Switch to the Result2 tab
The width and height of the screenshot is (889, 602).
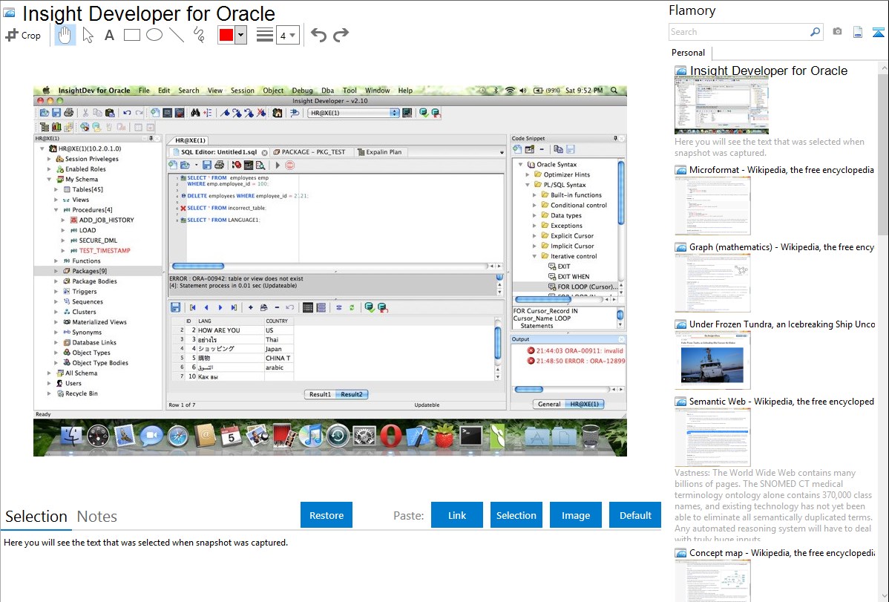352,394
